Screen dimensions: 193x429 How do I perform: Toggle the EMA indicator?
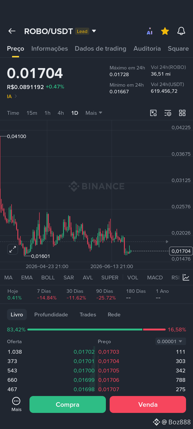pyautogui.click(x=27, y=278)
